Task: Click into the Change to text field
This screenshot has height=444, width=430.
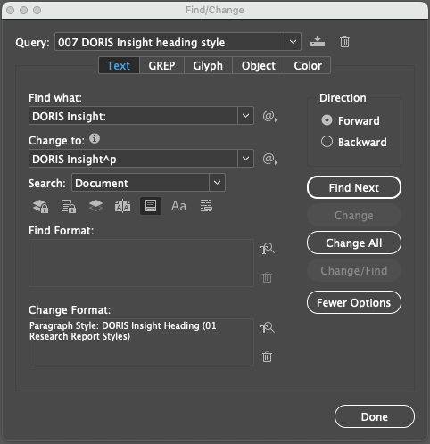Action: (x=133, y=159)
